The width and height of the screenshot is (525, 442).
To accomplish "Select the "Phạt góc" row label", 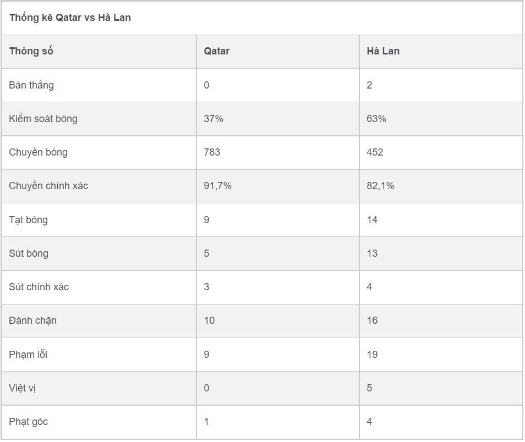I will [x=28, y=422].
